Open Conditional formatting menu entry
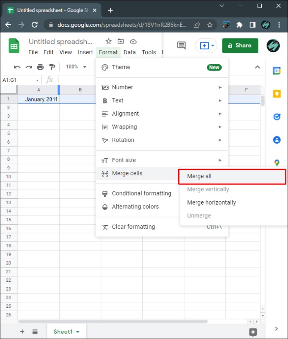Viewport: 288px width, 339px height. point(141,193)
